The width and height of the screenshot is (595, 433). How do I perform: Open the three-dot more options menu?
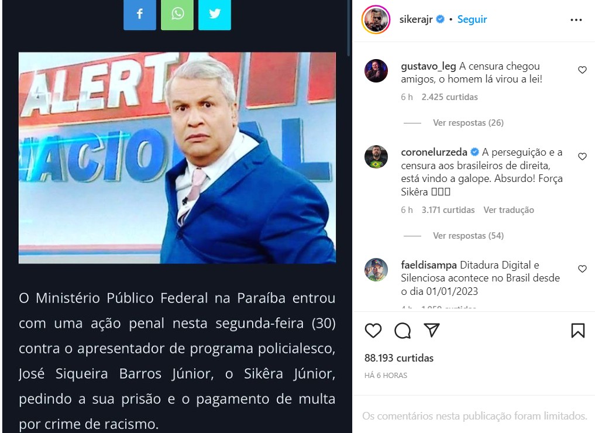coord(576,20)
